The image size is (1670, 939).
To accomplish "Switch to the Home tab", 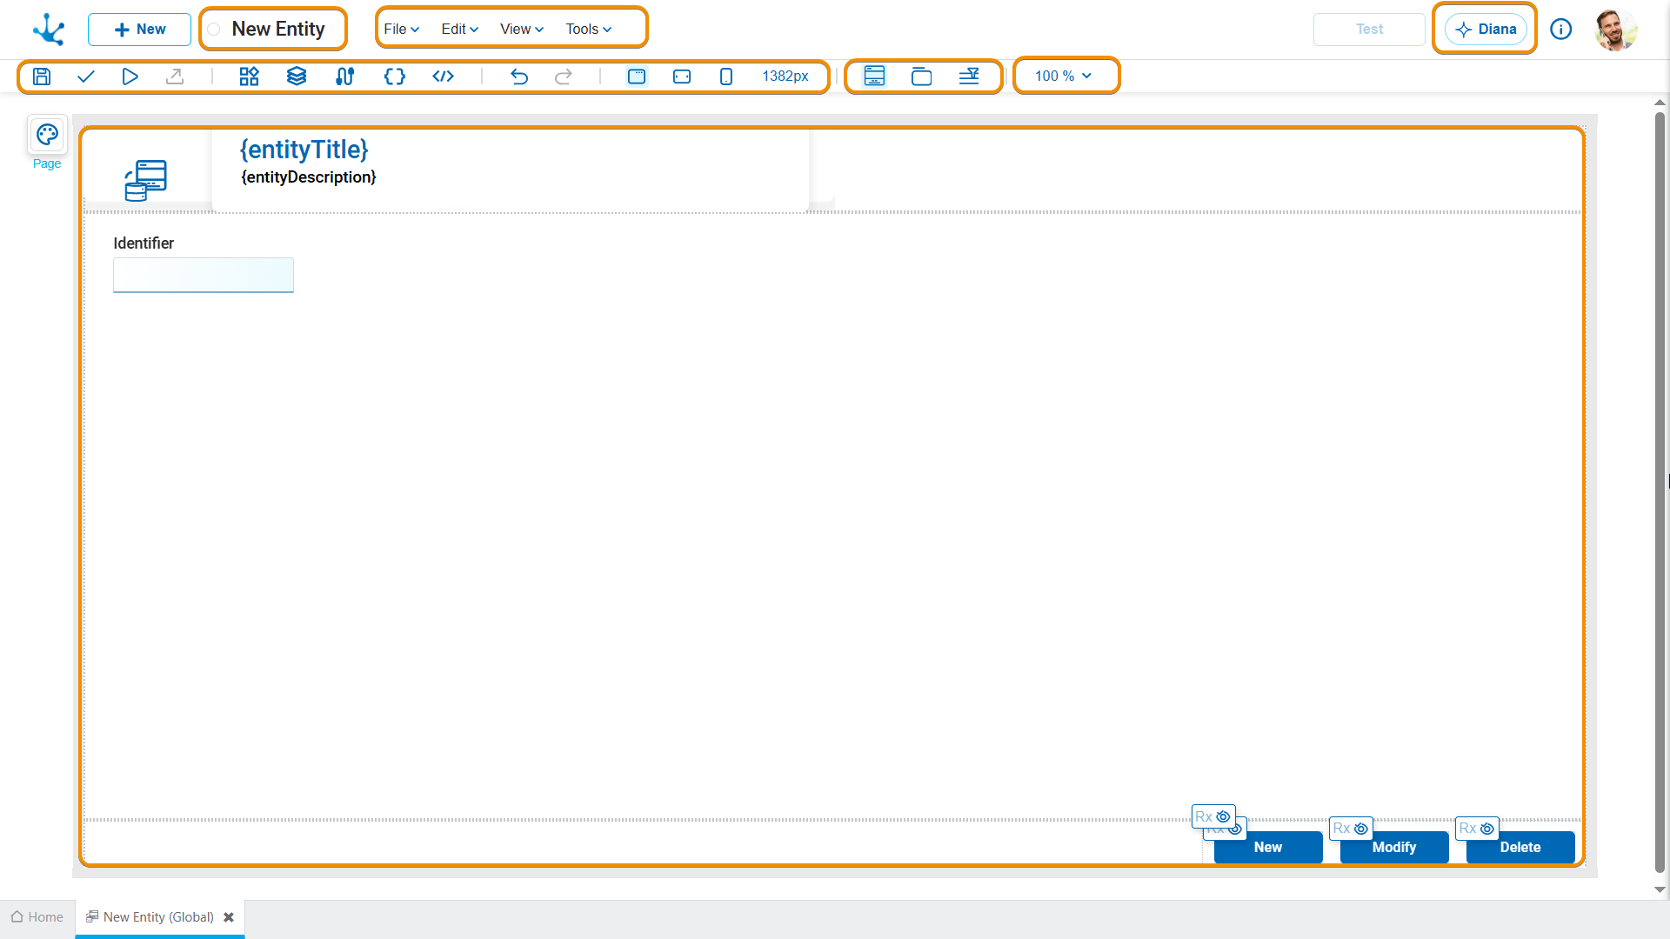I will (37, 917).
